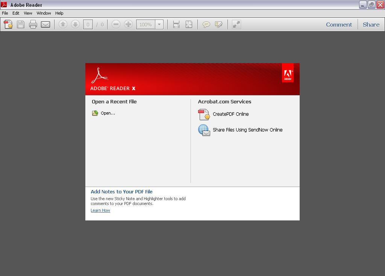The image size is (385, 276).
Task: Open the View menu
Action: coord(28,13)
